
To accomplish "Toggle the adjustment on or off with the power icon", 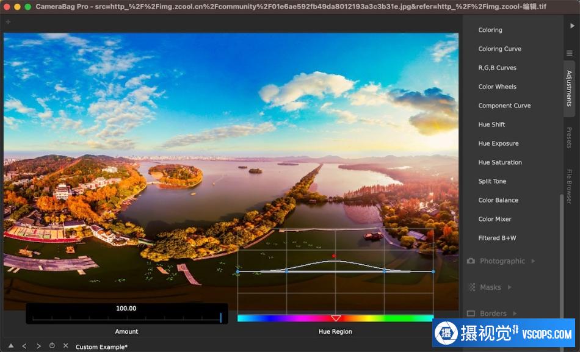I will click(52, 346).
